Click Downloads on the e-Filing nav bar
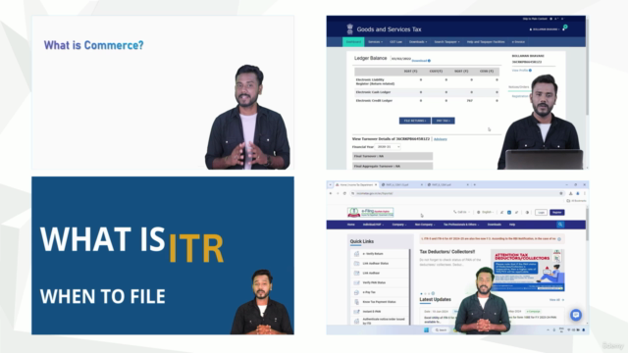Viewport: 628px width, 353px height. (x=495, y=225)
